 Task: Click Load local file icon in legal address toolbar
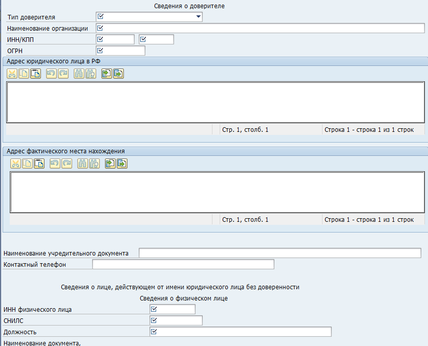(106, 74)
